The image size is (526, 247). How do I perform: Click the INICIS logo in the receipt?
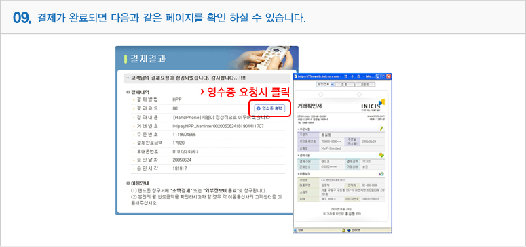[x=373, y=105]
